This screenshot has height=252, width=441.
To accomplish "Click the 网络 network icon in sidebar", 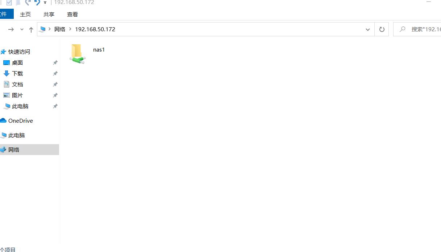I will click(x=3, y=150).
